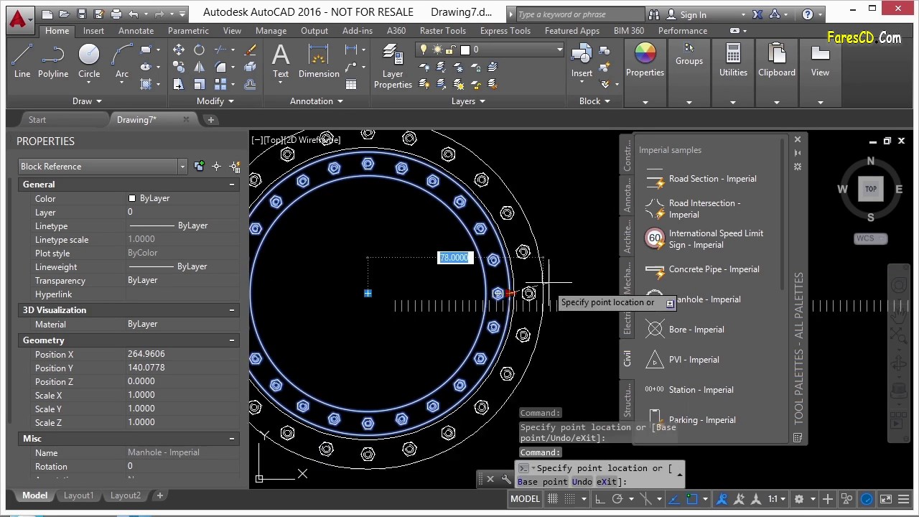The image size is (919, 517).
Task: Toggle 2D object snap
Action: [x=691, y=499]
